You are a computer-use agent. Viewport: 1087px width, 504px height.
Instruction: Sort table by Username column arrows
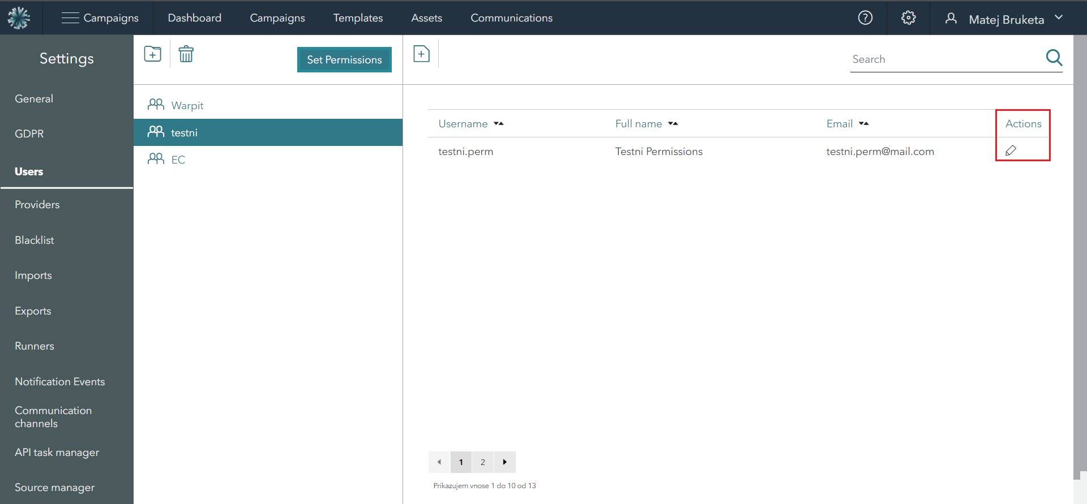click(498, 124)
